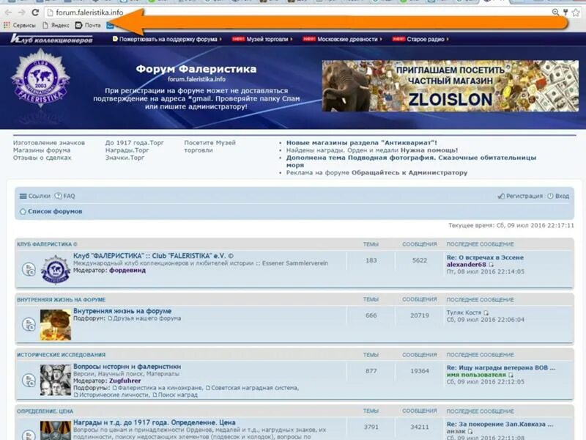The image size is (586, 440).
Task: Open the Яндекс bookmark
Action: 56,25
